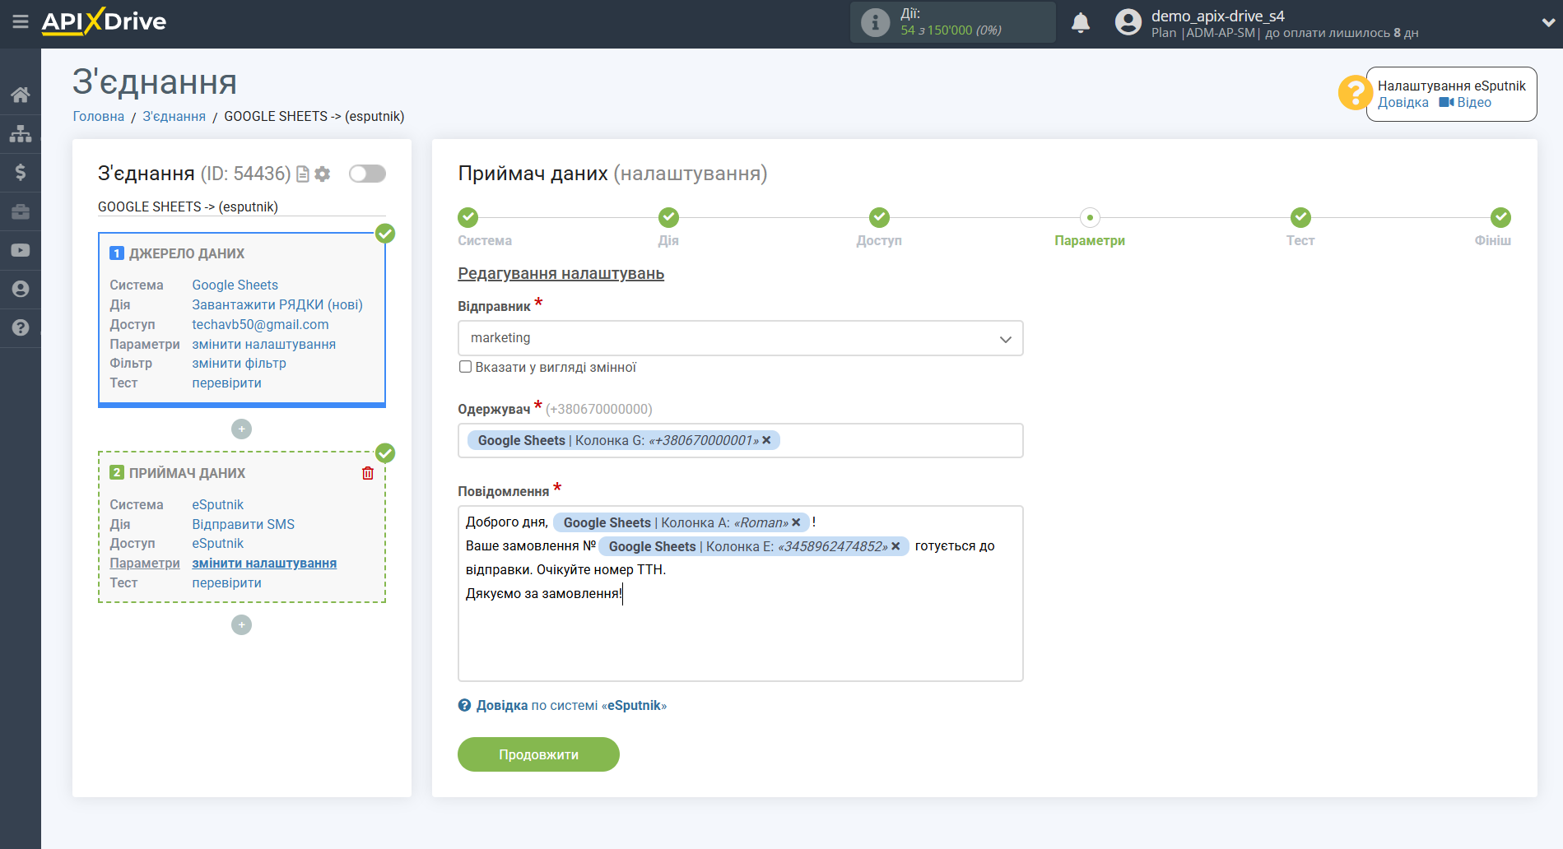This screenshot has width=1563, height=849.
Task: Open the user profile sidebar icon
Action: point(21,289)
